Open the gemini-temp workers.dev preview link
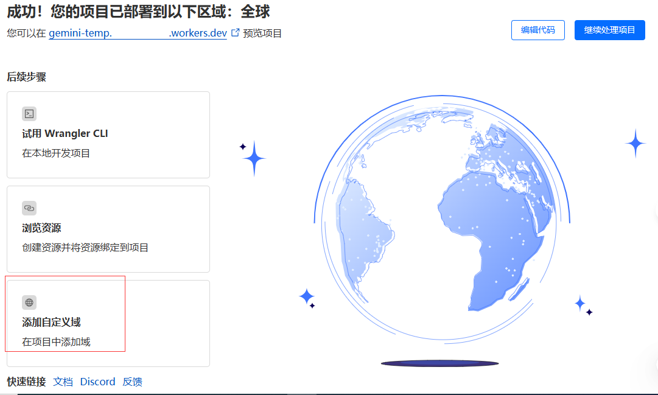Image resolution: width=658 pixels, height=395 pixels. point(138,33)
